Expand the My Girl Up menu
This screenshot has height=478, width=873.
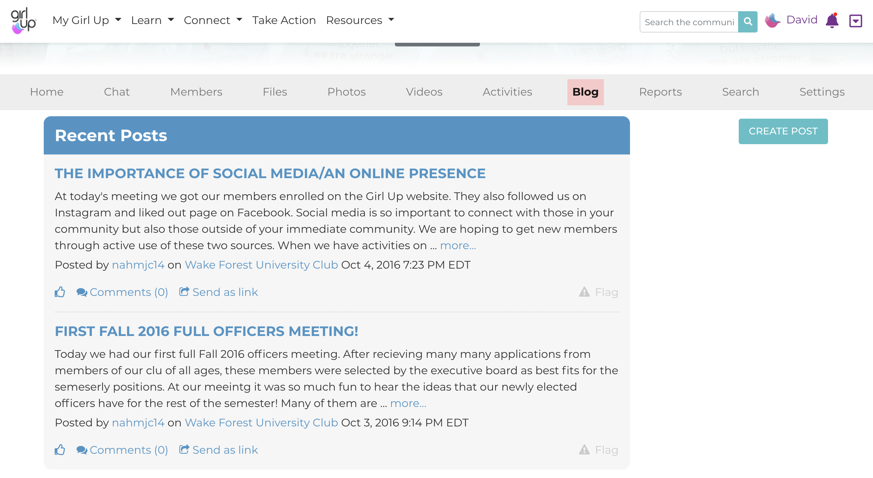tap(87, 20)
